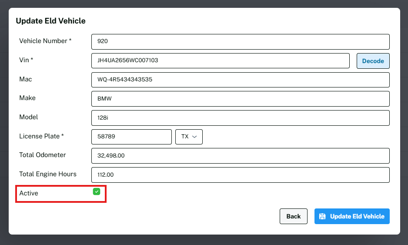Click the License Plate label text
The image size is (408, 245).
(41, 136)
